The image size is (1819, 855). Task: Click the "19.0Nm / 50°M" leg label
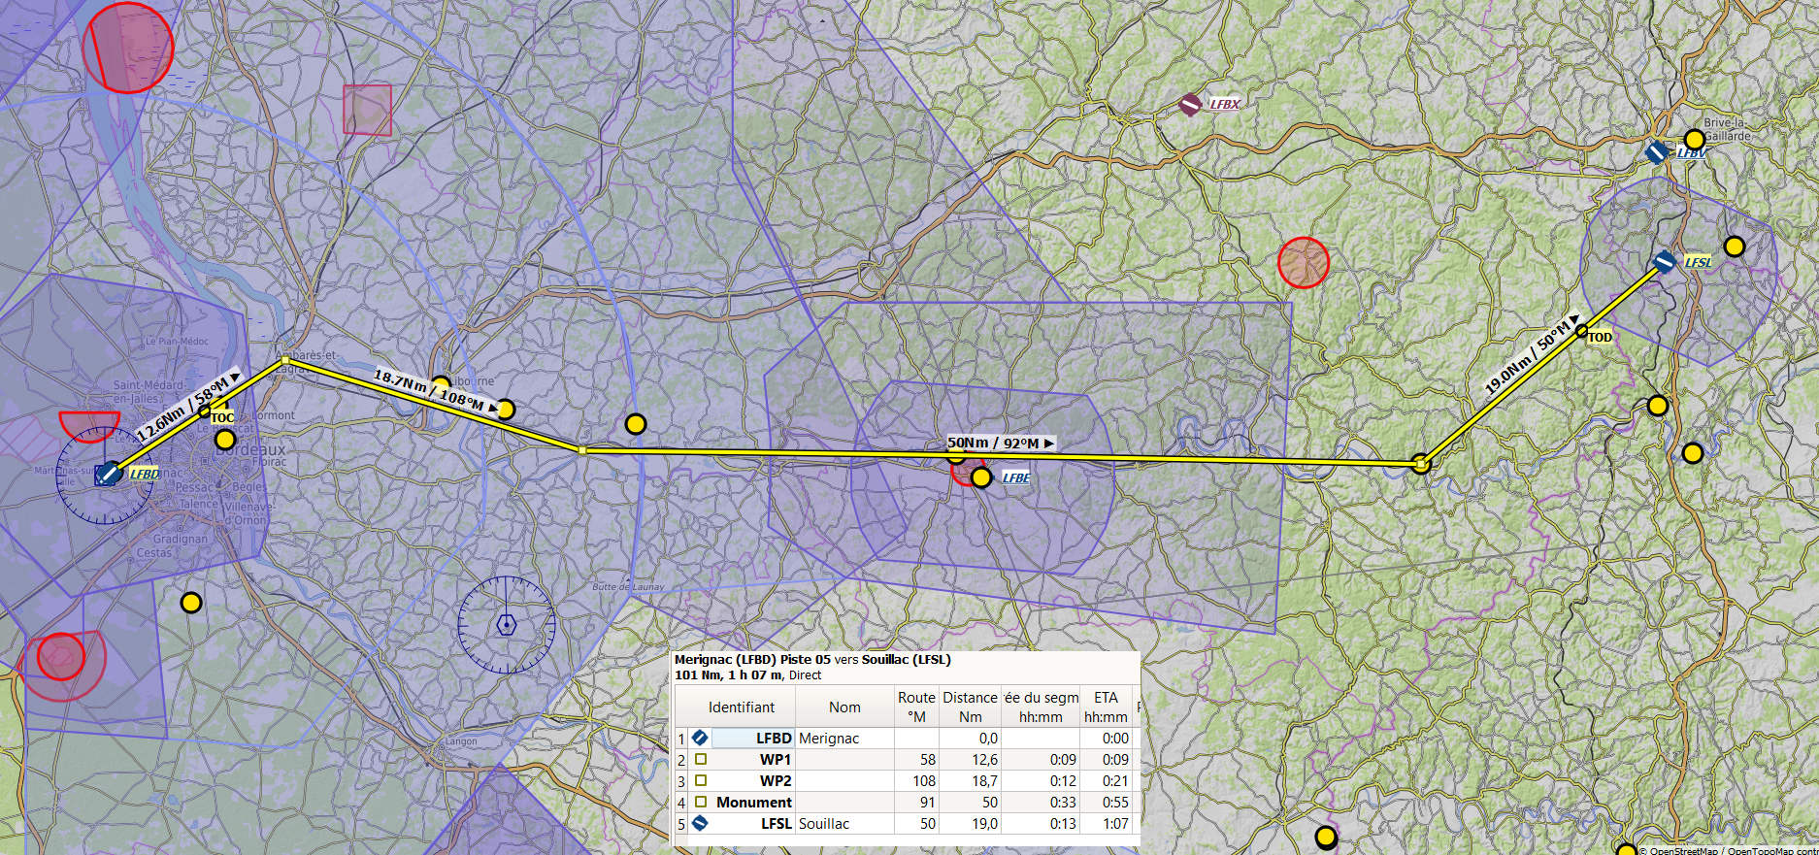pos(1533,354)
